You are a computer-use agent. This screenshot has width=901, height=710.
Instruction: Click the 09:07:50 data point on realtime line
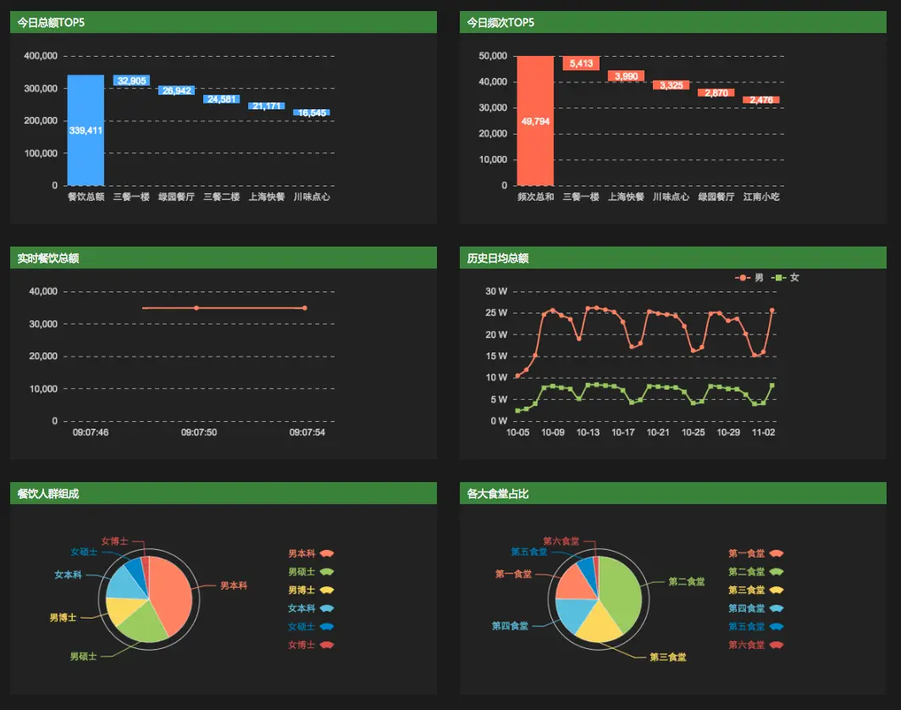[196, 308]
